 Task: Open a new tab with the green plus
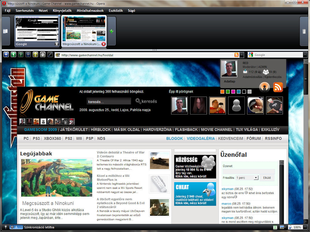pos(111,31)
